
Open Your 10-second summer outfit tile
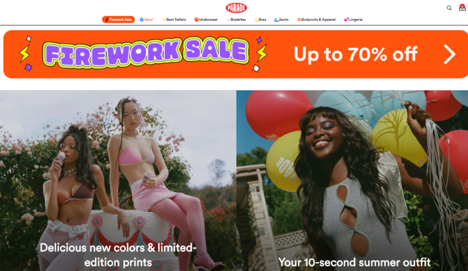[354, 262]
